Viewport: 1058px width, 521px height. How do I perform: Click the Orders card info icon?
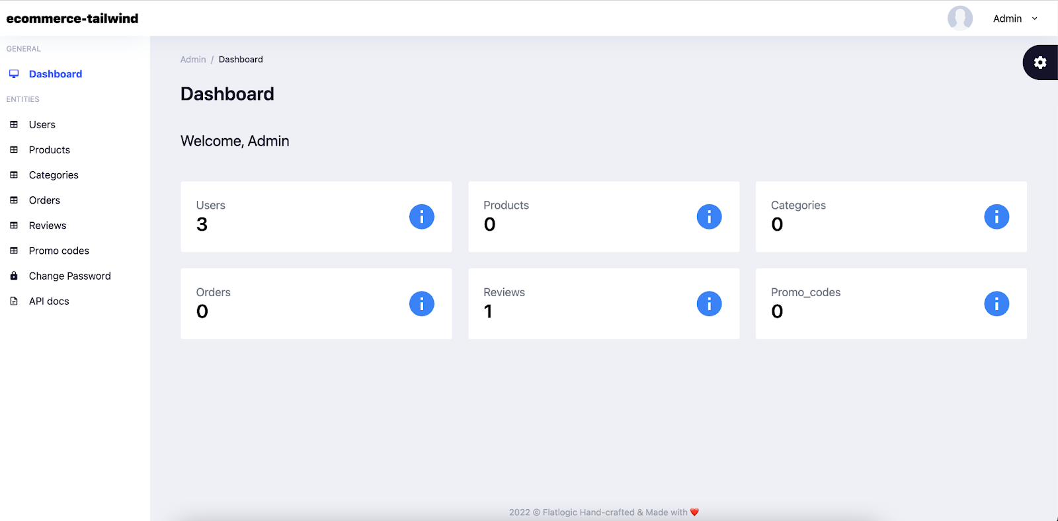coord(422,304)
